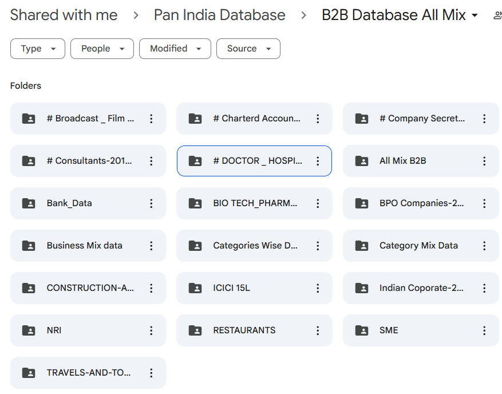Image resolution: width=502 pixels, height=394 pixels.
Task: Select the Business Mix data folder
Action: [88, 246]
